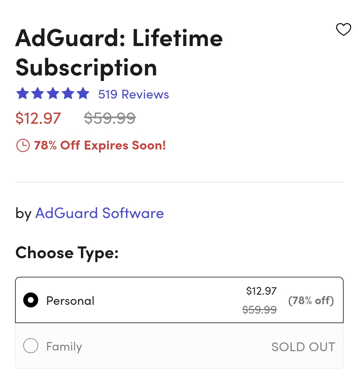Select the Personal radio button
The image size is (358, 376).
pos(31,300)
